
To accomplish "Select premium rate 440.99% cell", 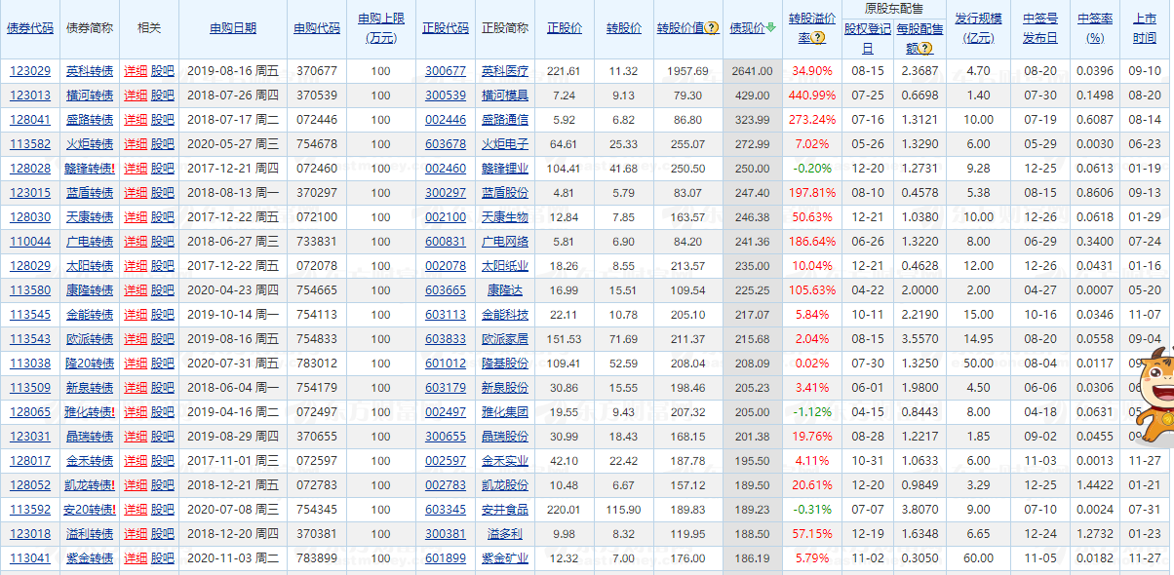I will [x=812, y=96].
